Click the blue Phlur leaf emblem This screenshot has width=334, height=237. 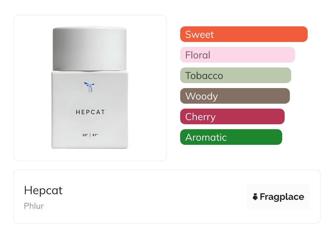point(89,87)
